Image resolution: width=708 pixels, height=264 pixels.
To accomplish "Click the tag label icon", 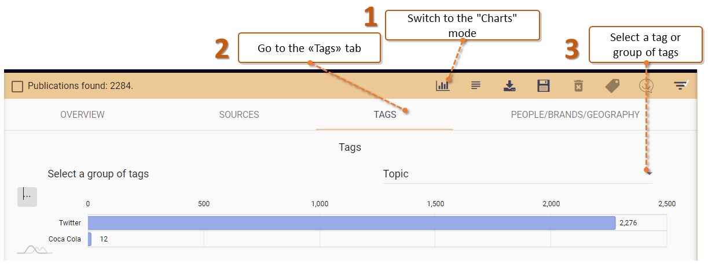I will pyautogui.click(x=612, y=85).
